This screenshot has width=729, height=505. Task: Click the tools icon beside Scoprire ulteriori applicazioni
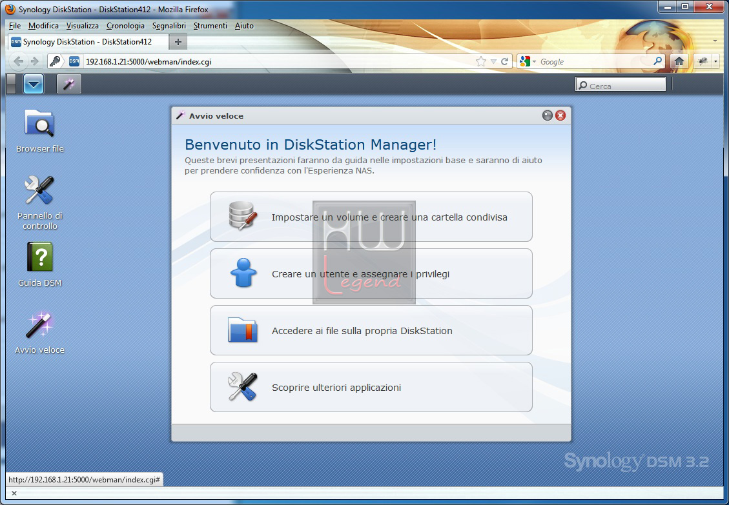(243, 386)
